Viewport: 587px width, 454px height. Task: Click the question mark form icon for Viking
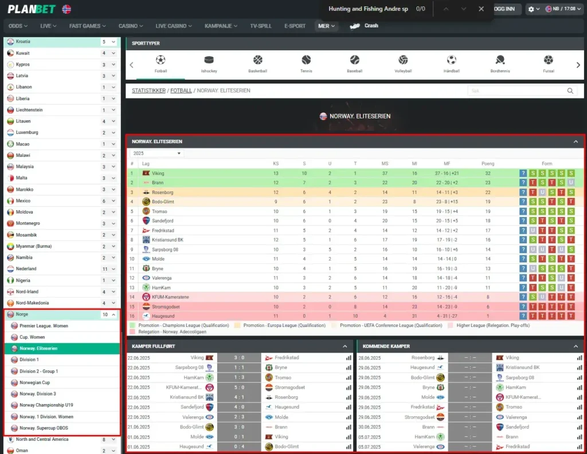click(x=523, y=173)
